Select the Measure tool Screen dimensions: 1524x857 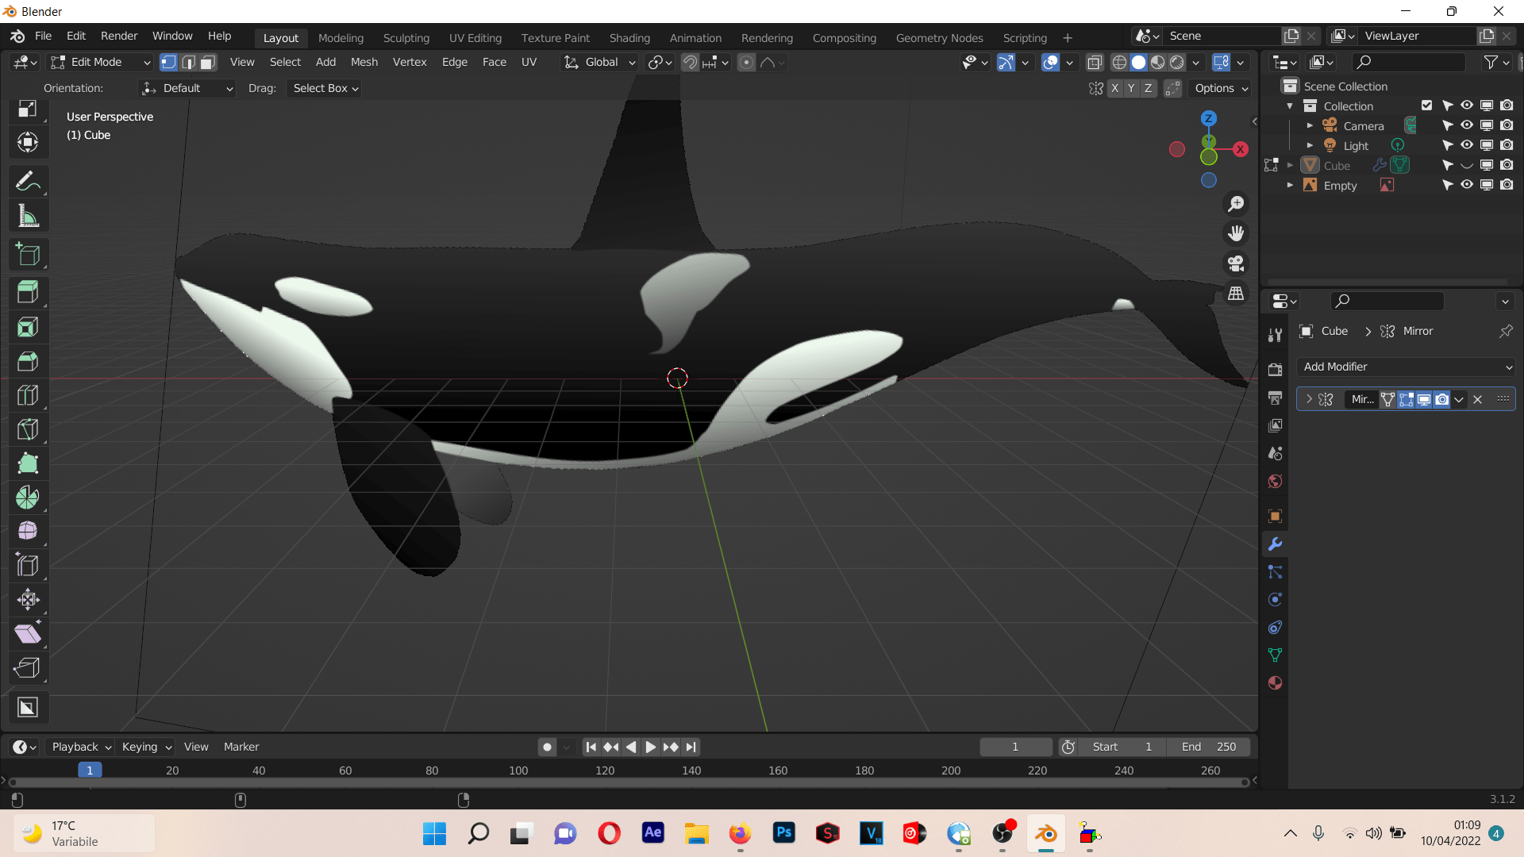pos(28,216)
